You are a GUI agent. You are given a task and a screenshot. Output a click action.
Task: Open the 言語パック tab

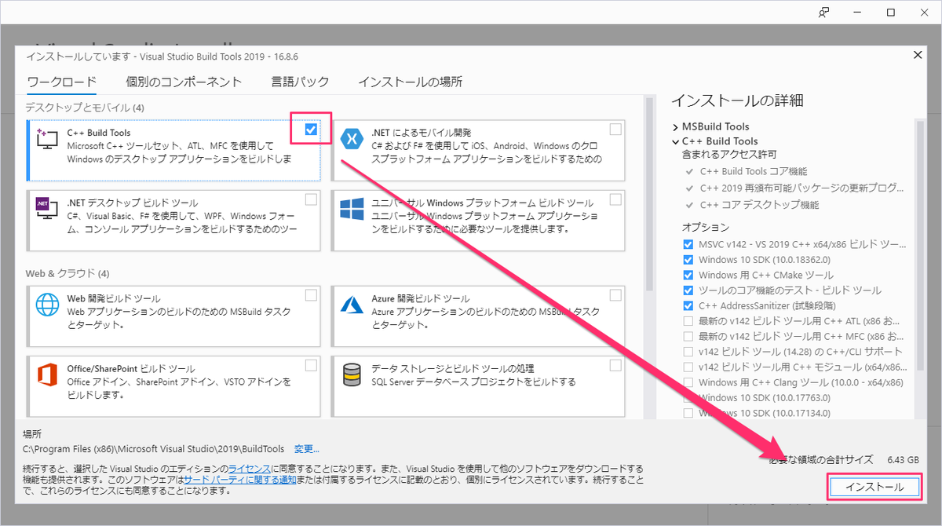(301, 81)
